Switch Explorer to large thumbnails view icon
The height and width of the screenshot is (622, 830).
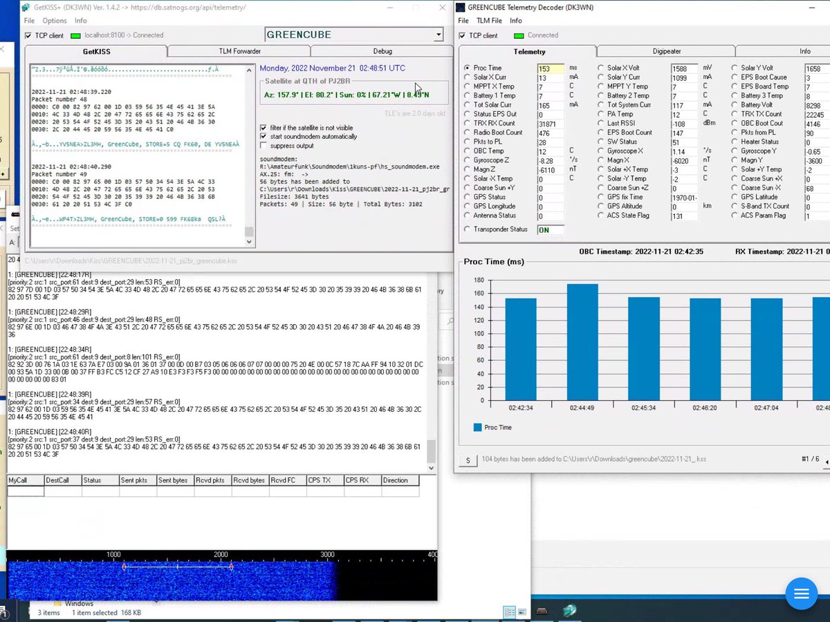coord(522,612)
